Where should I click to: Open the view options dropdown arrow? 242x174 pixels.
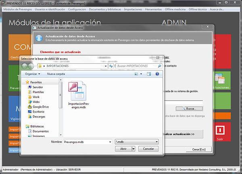pyautogui.click(x=141, y=74)
